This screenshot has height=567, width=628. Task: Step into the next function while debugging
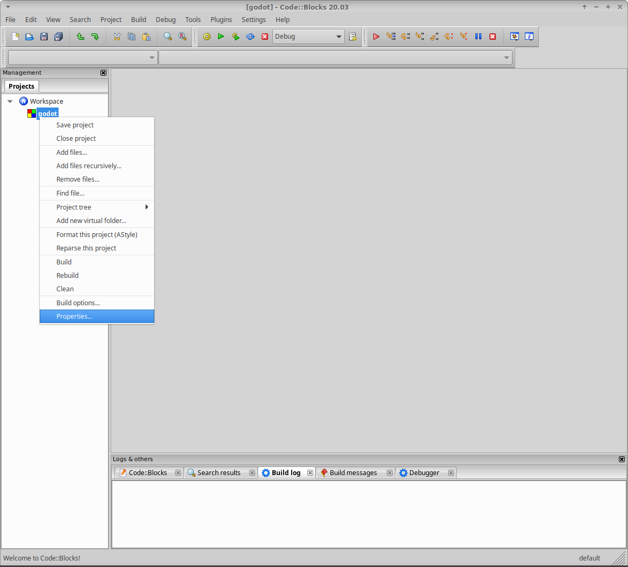click(420, 37)
